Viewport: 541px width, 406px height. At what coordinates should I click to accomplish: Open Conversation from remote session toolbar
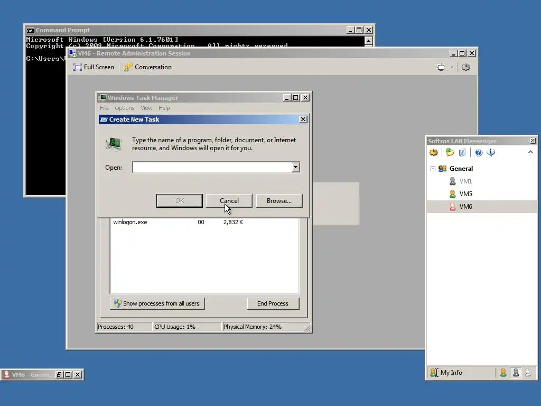(x=148, y=67)
